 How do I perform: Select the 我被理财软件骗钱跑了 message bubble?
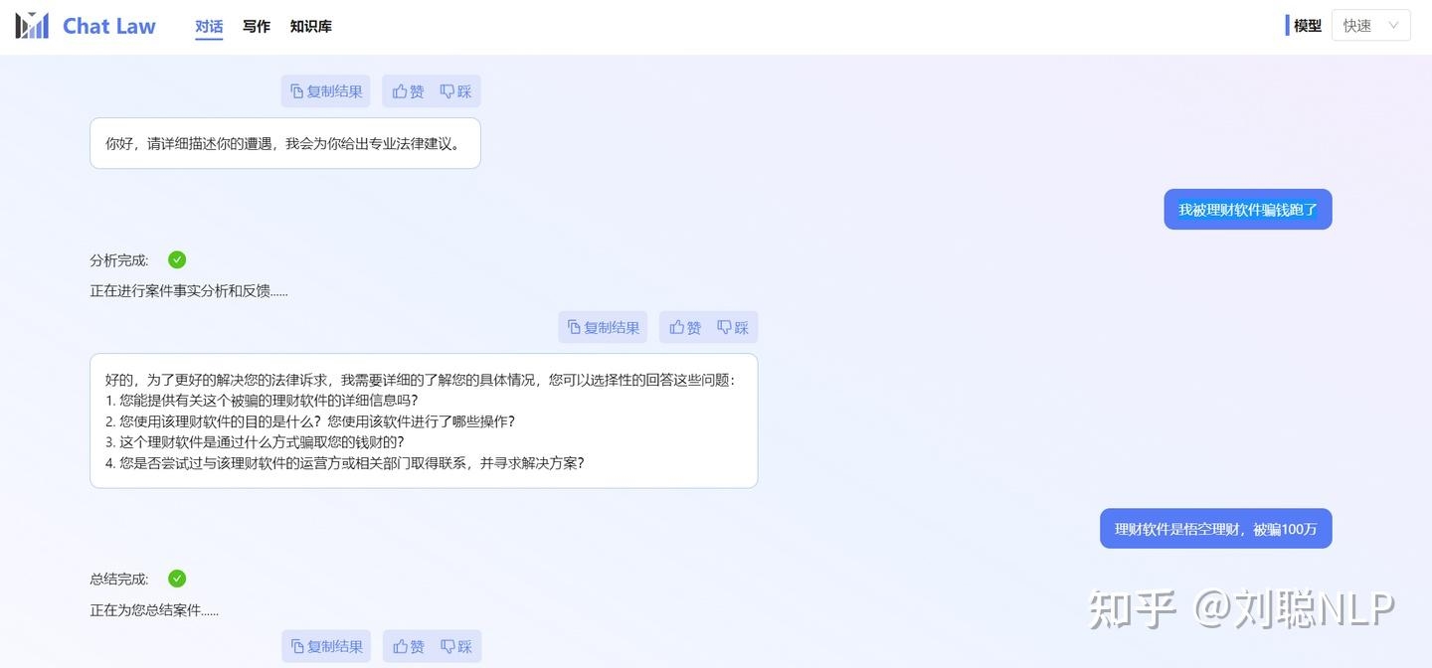click(1248, 210)
